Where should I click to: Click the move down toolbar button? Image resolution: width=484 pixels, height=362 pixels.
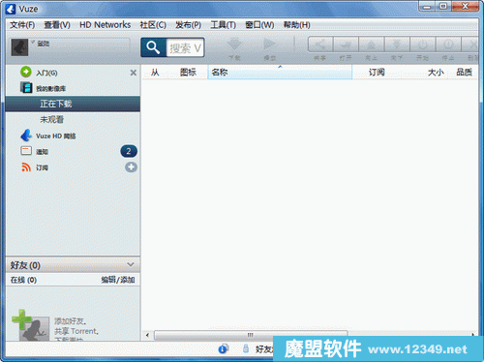click(397, 45)
